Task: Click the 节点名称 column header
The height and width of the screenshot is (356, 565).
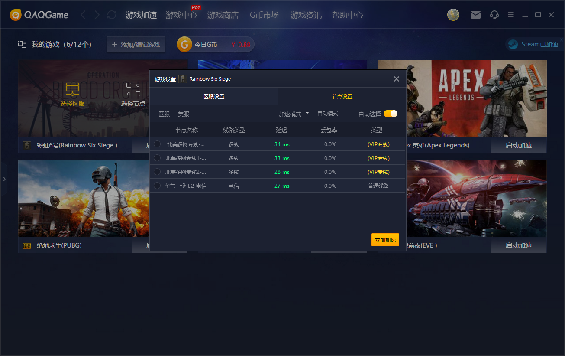Action: 187,130
